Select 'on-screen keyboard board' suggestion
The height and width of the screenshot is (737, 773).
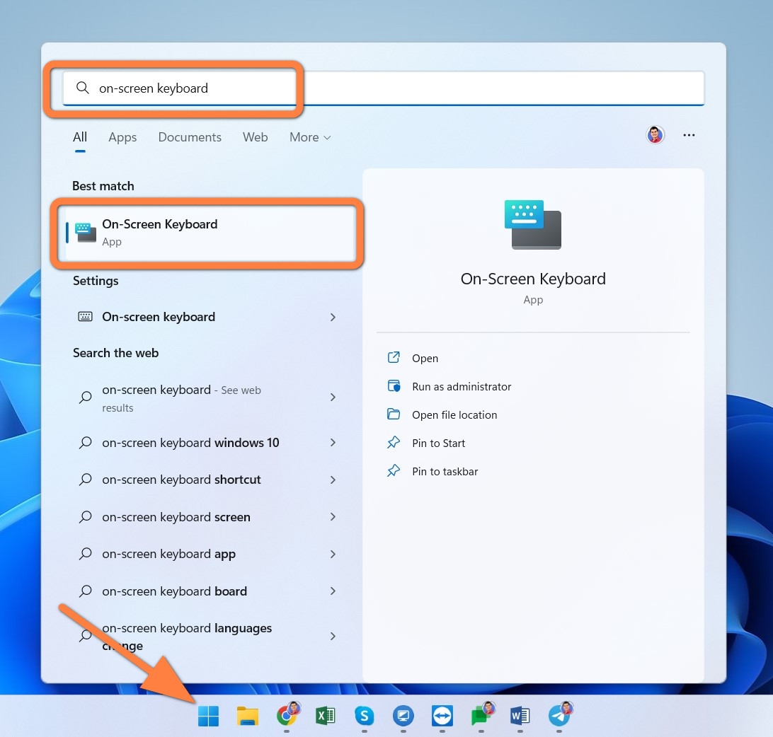click(x=206, y=591)
